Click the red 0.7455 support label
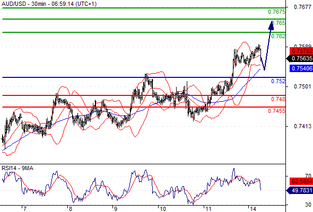This screenshot has height=212, width=313. click(276, 111)
